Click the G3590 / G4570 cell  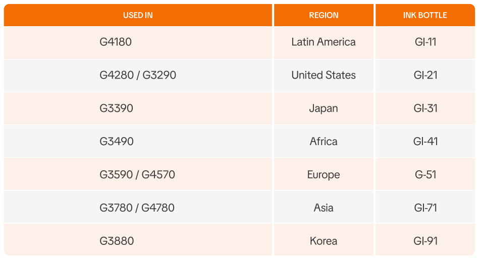click(137, 175)
